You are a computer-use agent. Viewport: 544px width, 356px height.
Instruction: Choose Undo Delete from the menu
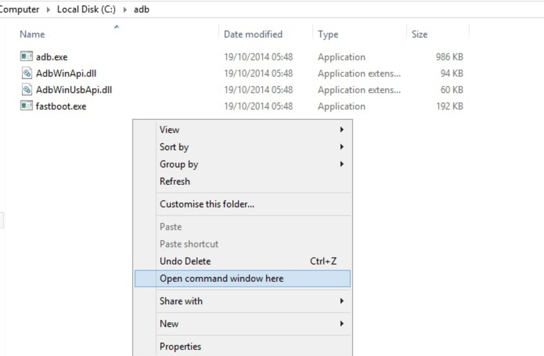coord(185,261)
